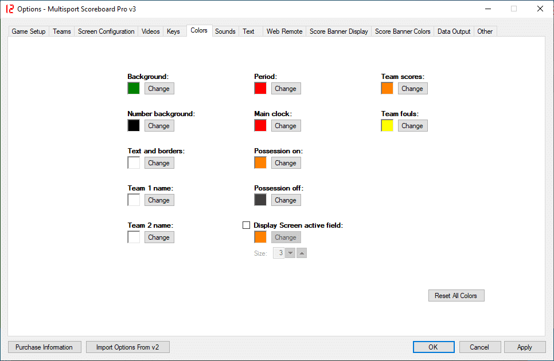Change the Team 1 name color

(x=159, y=200)
